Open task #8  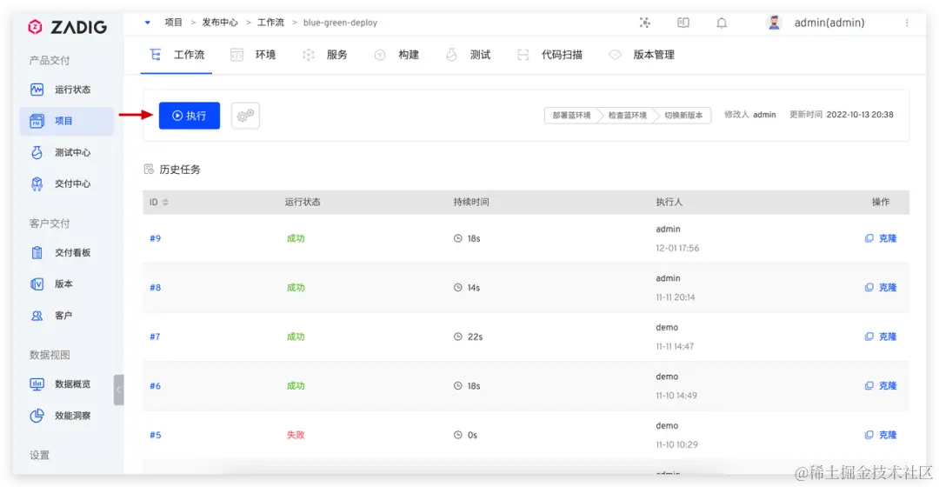[x=155, y=288]
